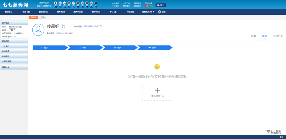The height and width of the screenshot is (139, 286).
Task: Click lottery ball number 41
Action: tap(96, 3)
